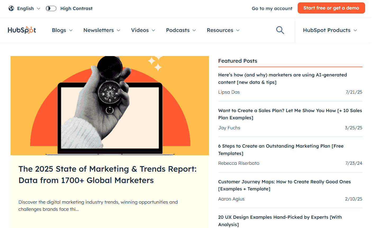Click author Lipsa Das's name
The image size is (372, 228).
tap(229, 92)
